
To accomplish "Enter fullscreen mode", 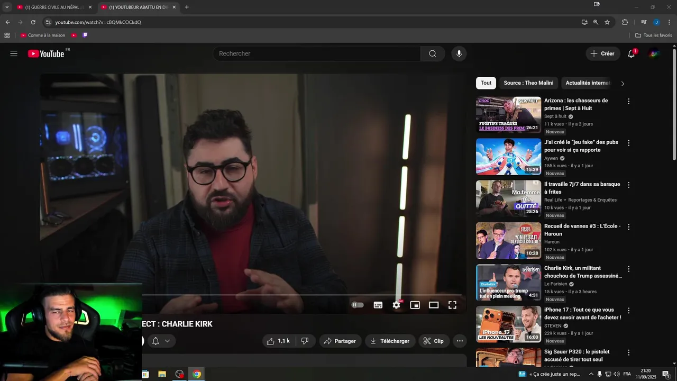I will [x=452, y=305].
